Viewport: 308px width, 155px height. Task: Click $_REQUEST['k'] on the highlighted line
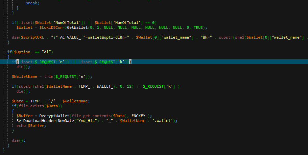(110, 62)
